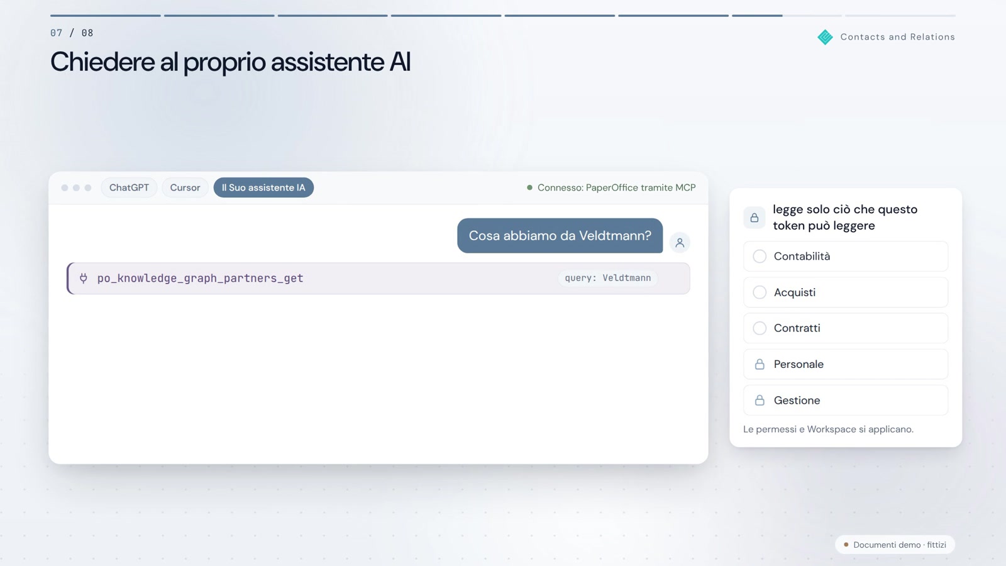Click the plug icon in the tool call row
The image size is (1006, 566).
tap(84, 278)
